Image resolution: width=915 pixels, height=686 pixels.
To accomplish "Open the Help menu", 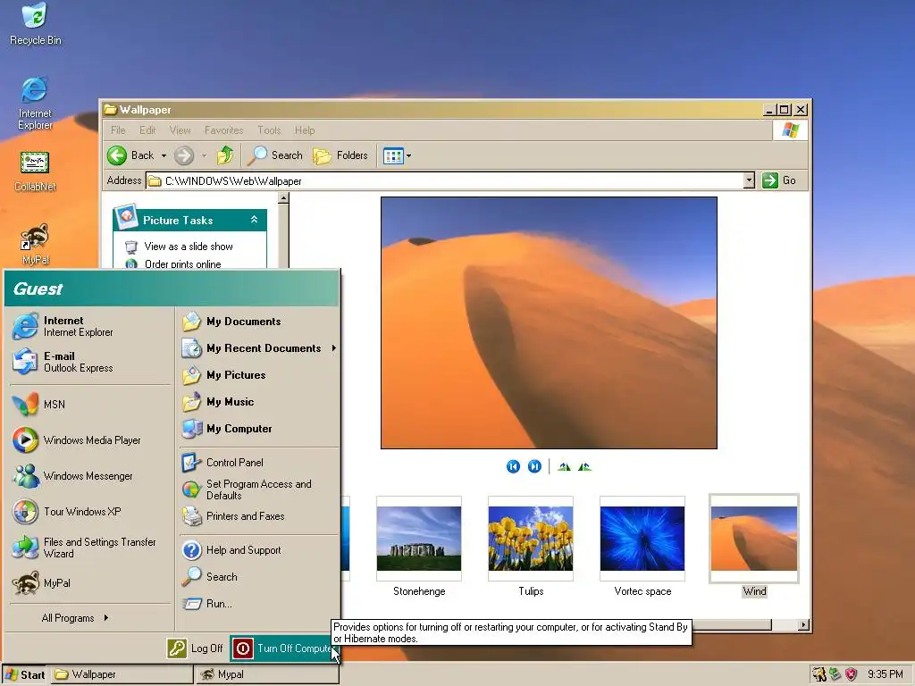I will pos(304,130).
